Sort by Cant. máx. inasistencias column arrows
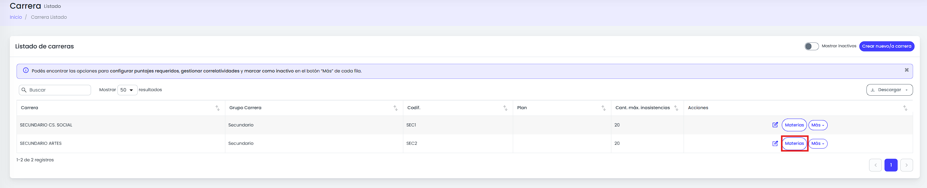The width and height of the screenshot is (927, 188). pos(676,108)
